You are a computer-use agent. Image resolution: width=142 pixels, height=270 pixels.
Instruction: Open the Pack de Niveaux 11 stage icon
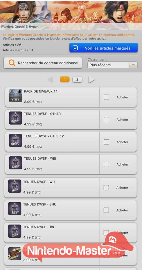[15, 95]
